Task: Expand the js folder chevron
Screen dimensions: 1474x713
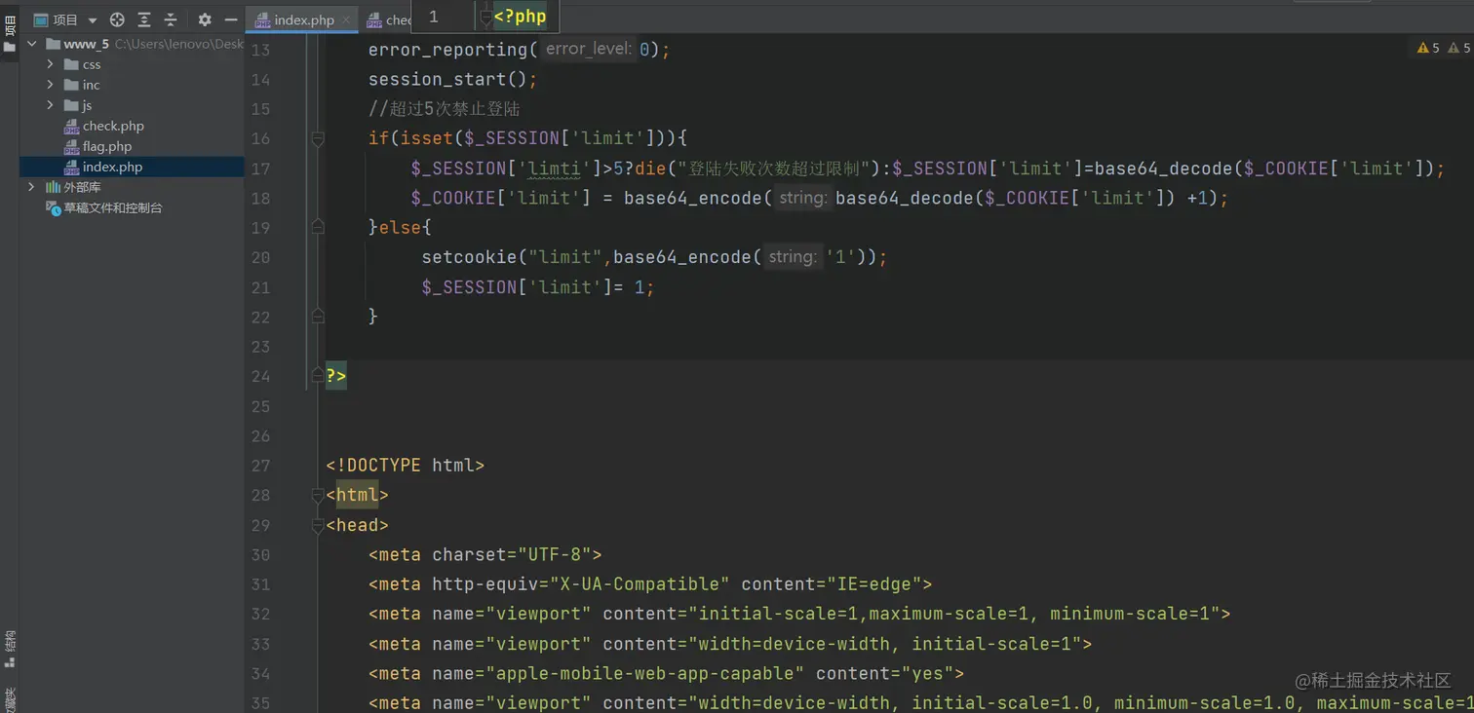Action: [x=50, y=105]
